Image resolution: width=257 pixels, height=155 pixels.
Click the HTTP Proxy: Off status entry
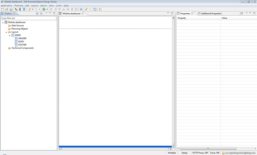(x=200, y=153)
